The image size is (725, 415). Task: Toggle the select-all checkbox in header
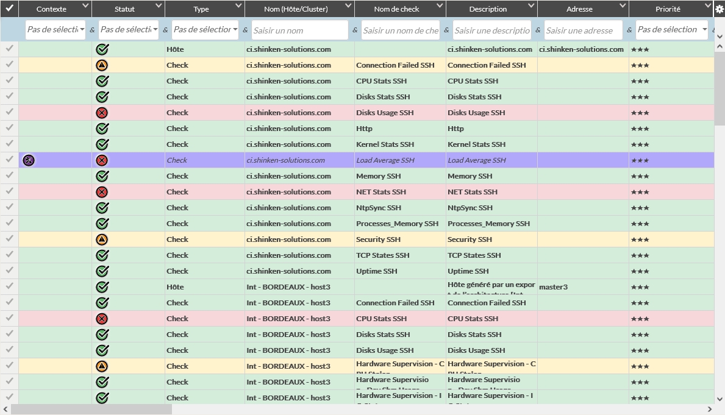click(9, 9)
